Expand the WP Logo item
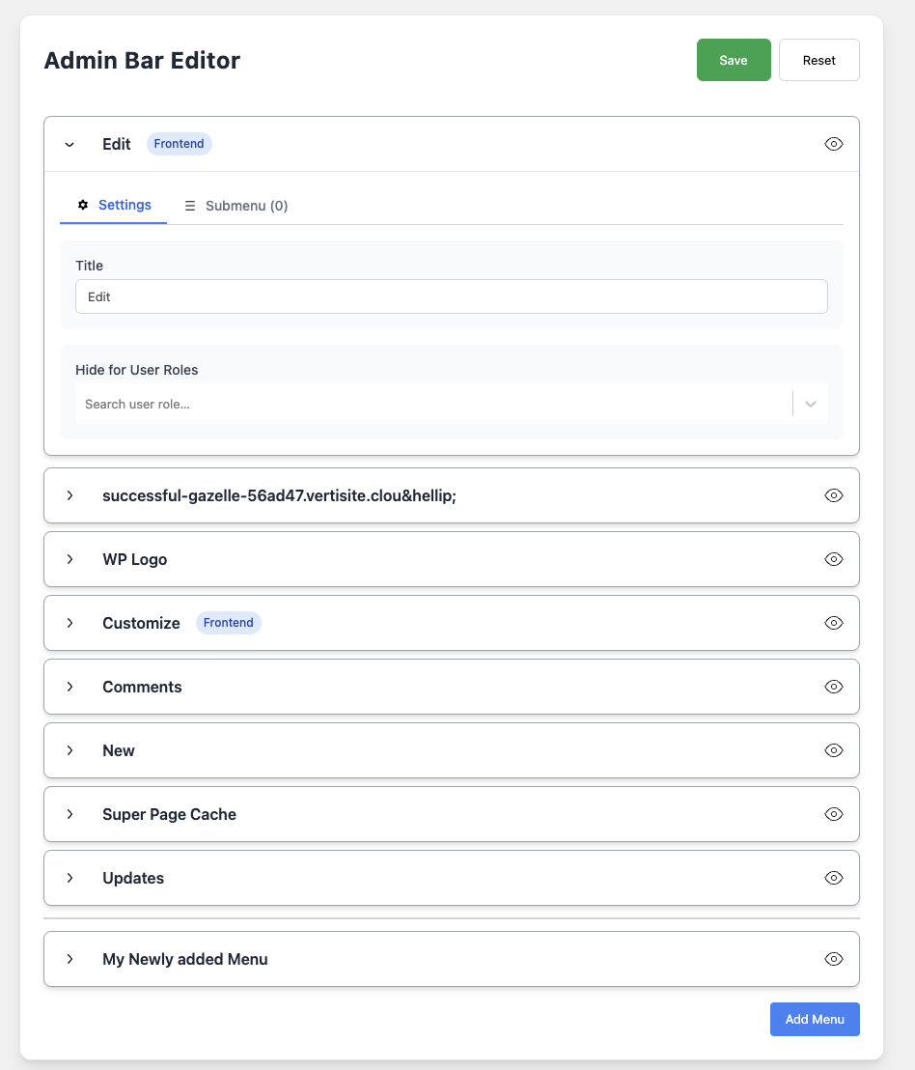Image resolution: width=915 pixels, height=1070 pixels. (69, 559)
